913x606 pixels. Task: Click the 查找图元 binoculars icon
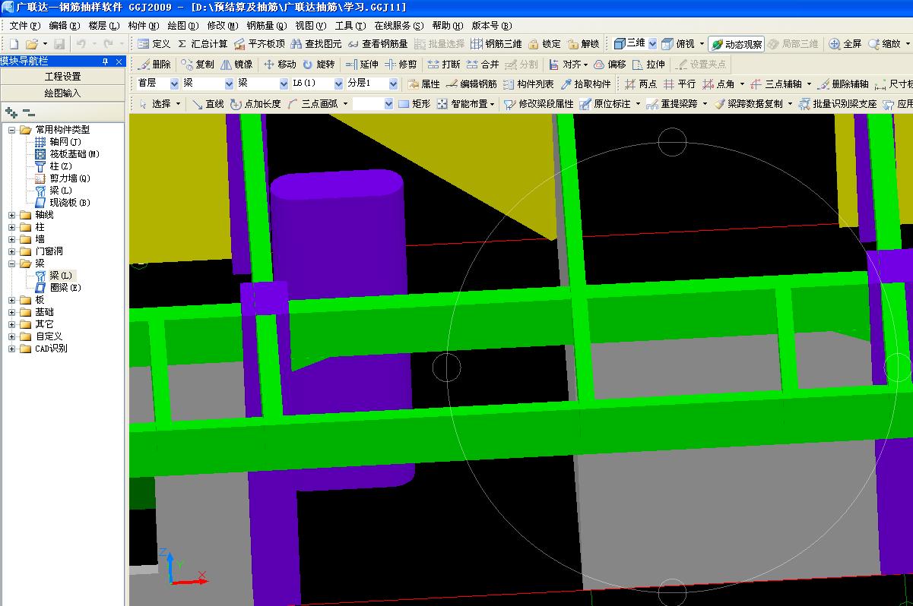(296, 44)
